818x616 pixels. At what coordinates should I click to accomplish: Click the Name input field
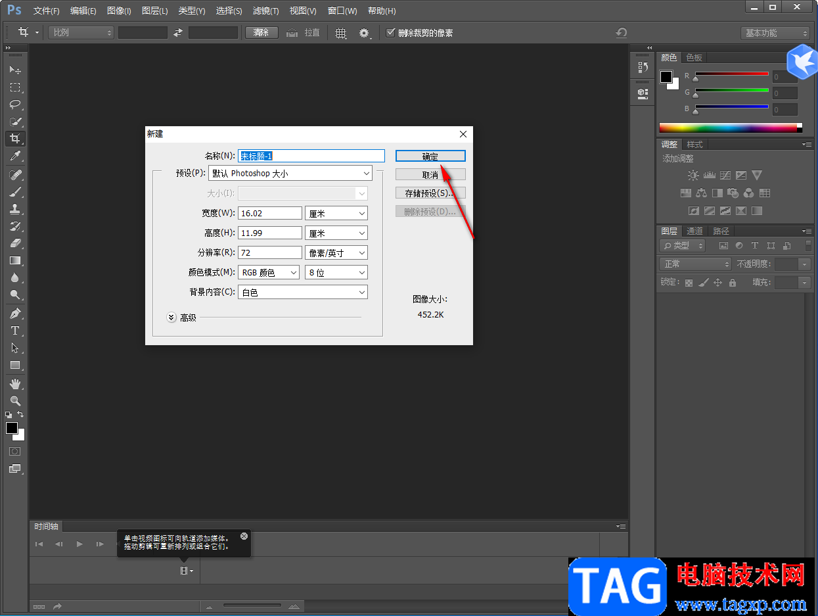click(311, 156)
